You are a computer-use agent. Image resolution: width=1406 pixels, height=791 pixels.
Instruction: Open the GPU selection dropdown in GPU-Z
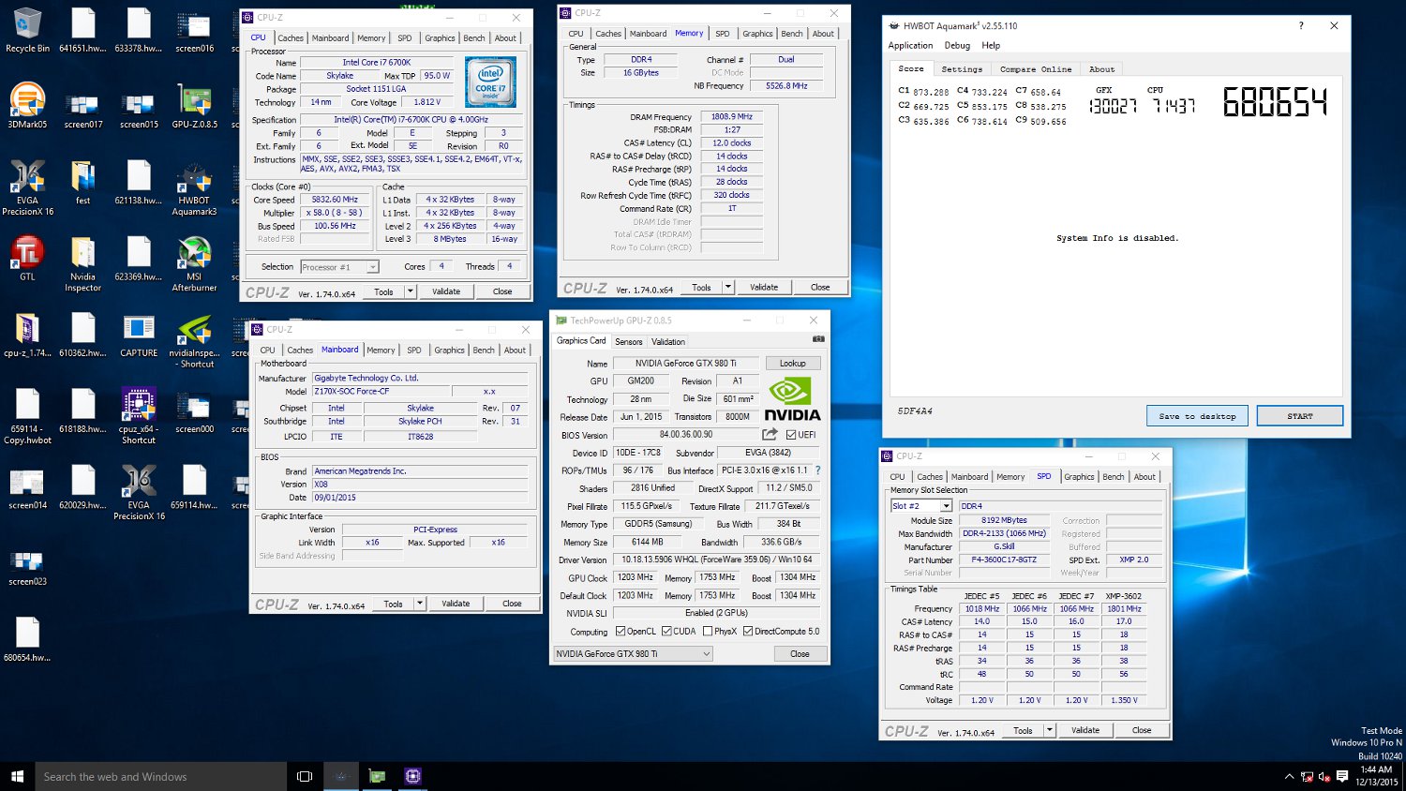[x=633, y=653]
